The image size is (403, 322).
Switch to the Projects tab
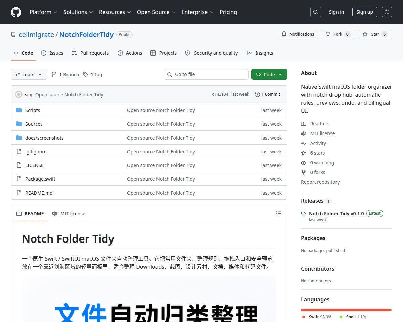[164, 53]
